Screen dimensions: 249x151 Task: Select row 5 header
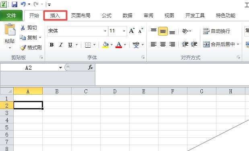click(x=7, y=127)
